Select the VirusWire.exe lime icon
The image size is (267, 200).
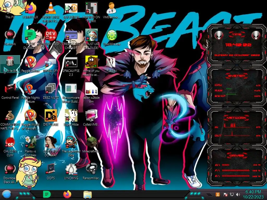click(x=112, y=37)
